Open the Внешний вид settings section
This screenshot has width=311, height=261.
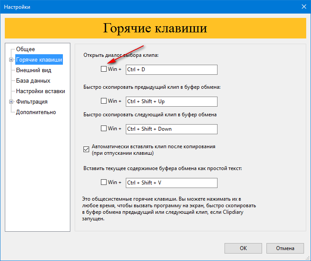coord(34,70)
